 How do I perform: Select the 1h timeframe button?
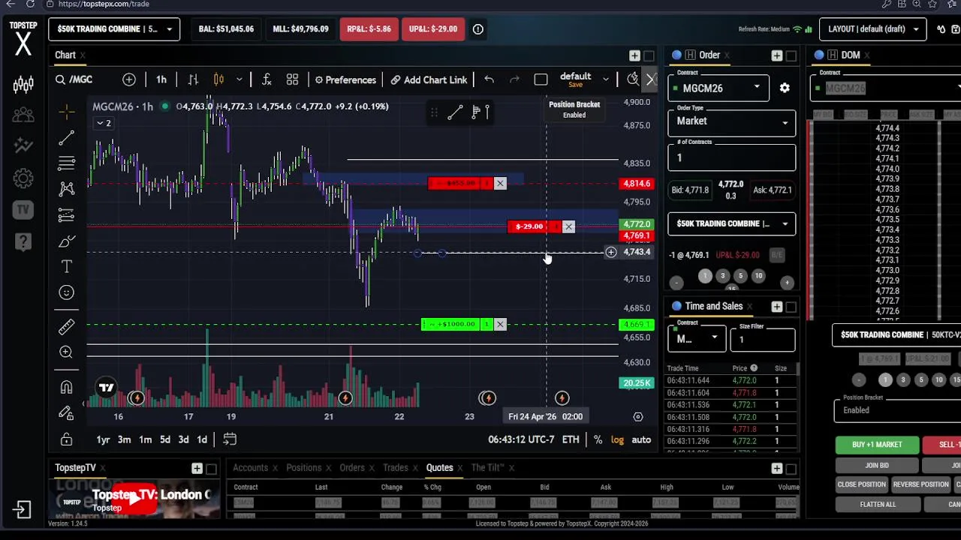[x=161, y=79]
